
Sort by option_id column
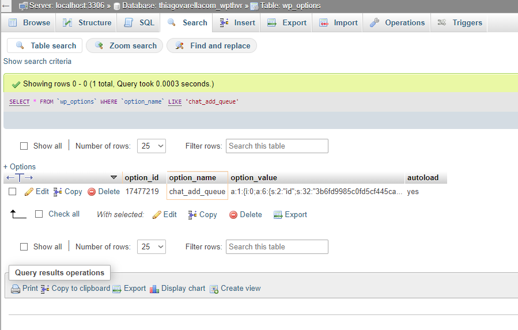[x=142, y=178]
